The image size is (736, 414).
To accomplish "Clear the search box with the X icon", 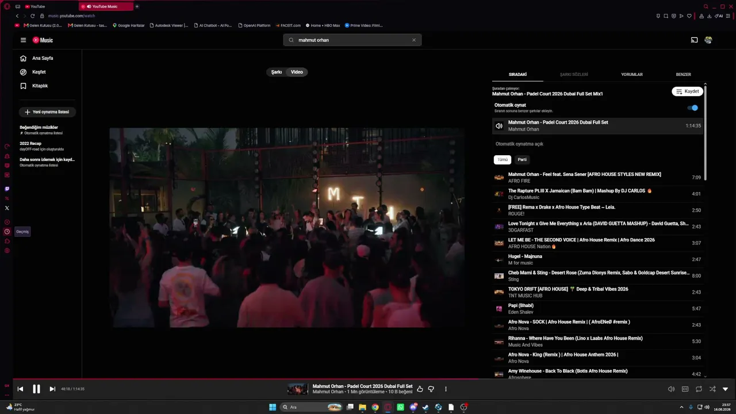I will [x=413, y=40].
